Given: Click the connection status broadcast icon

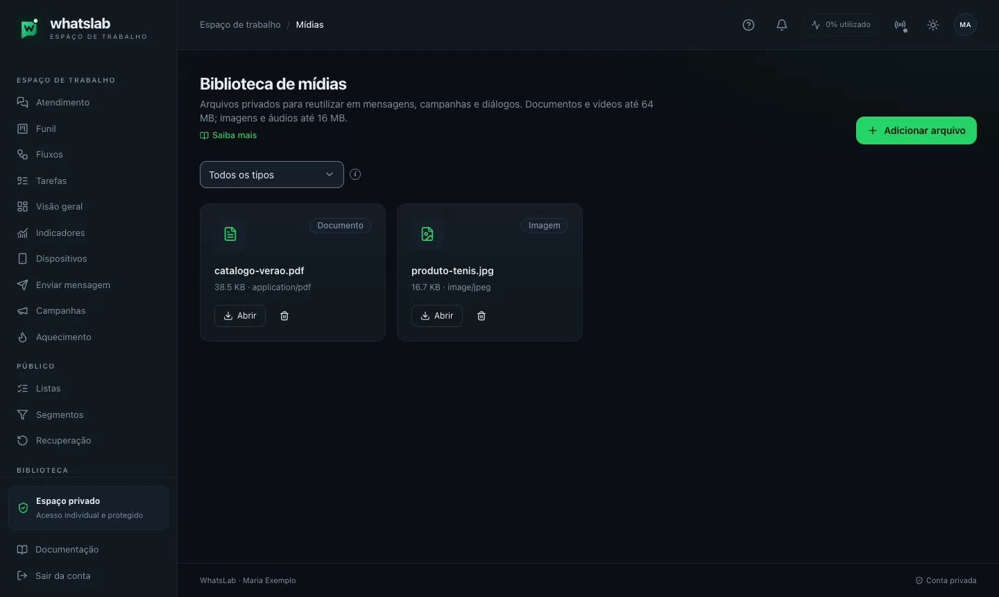Looking at the screenshot, I should tap(900, 25).
